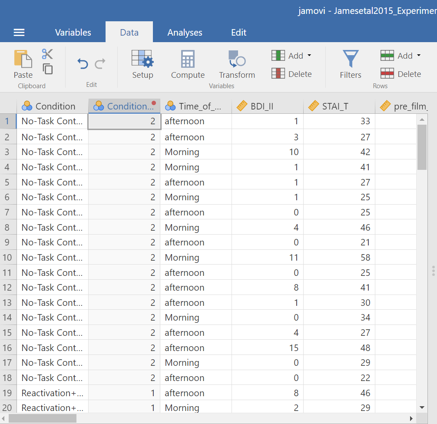The height and width of the screenshot is (424, 437).
Task: Click STAI_T value 33 in row 1
Action: pyautogui.click(x=339, y=121)
